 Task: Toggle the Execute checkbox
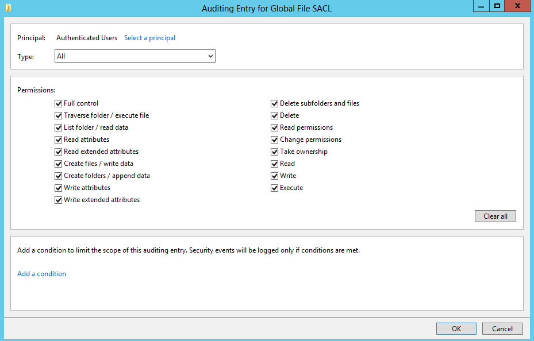click(x=275, y=188)
